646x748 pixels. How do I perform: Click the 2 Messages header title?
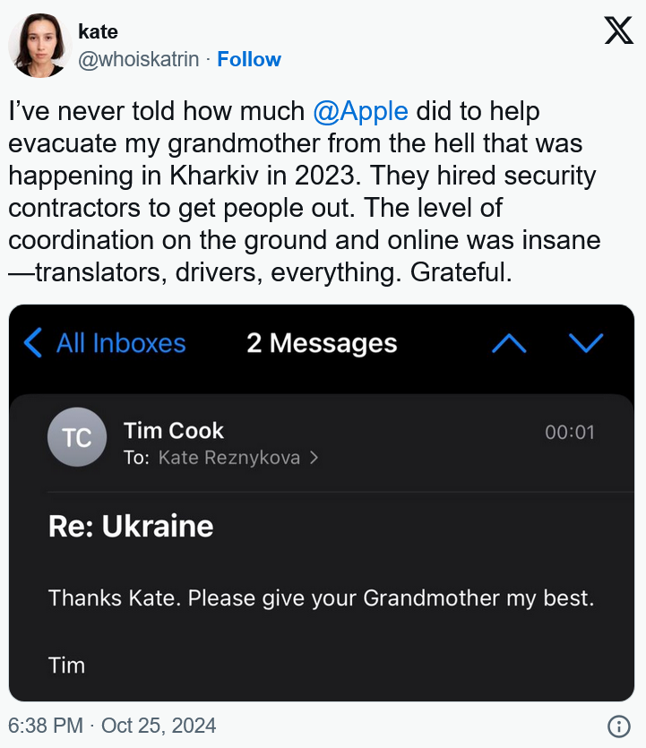322,343
